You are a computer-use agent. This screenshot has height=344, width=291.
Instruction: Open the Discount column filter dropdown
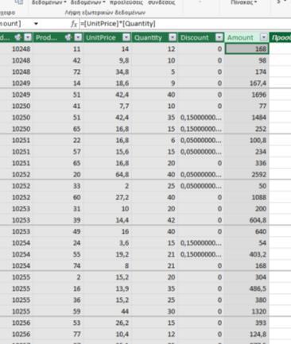[219, 37]
